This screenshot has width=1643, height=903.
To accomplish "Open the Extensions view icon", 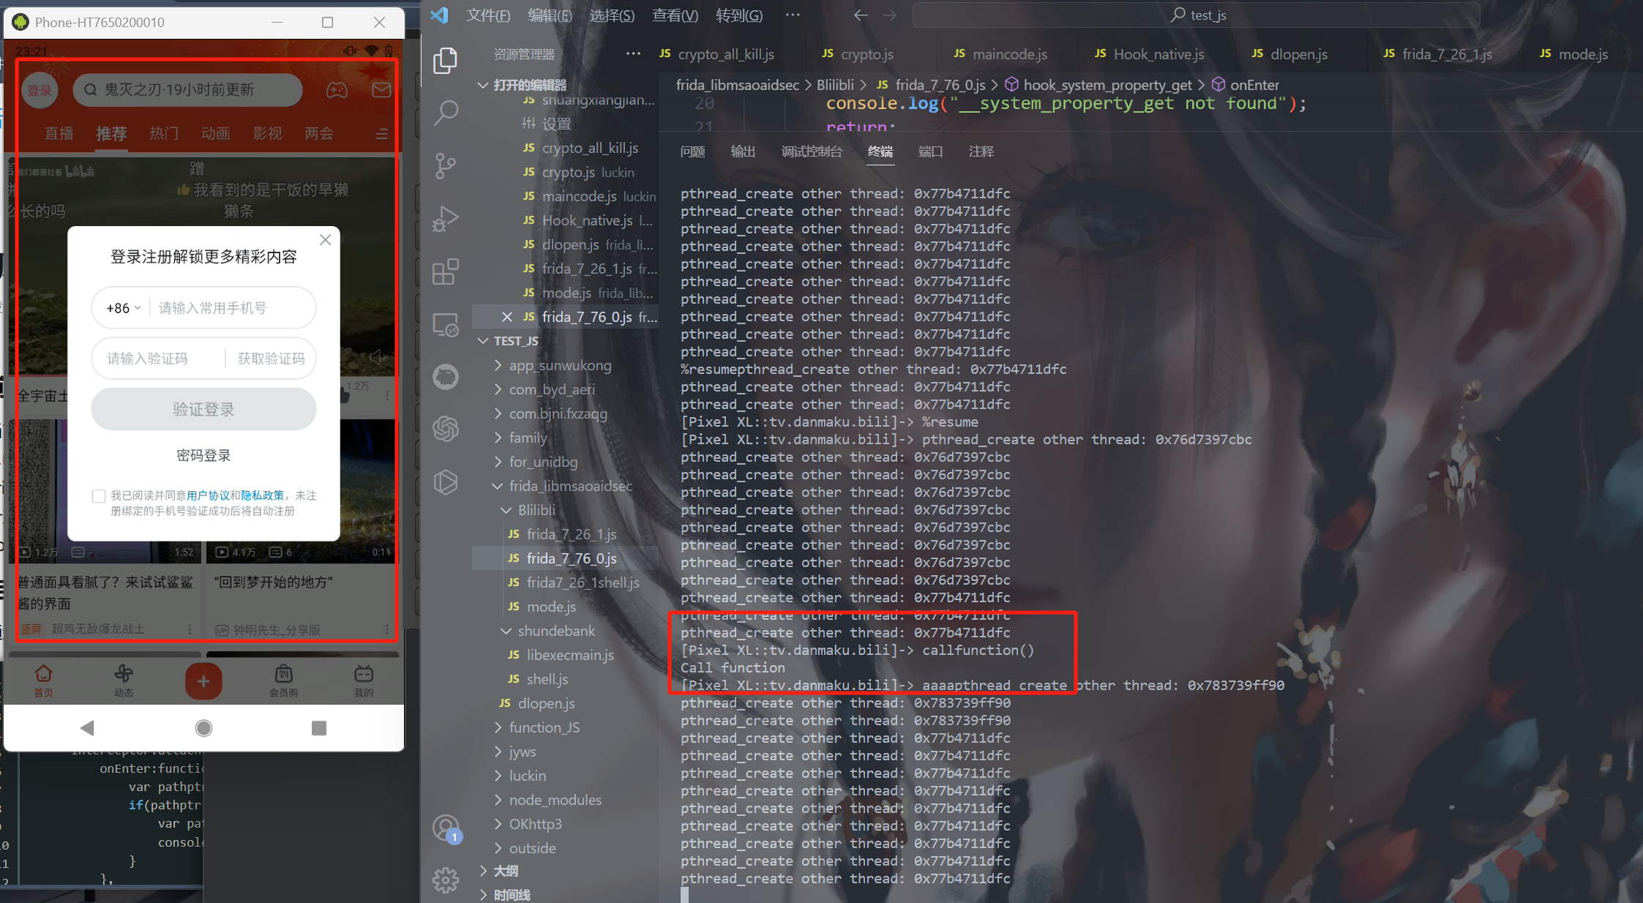I will 445,272.
